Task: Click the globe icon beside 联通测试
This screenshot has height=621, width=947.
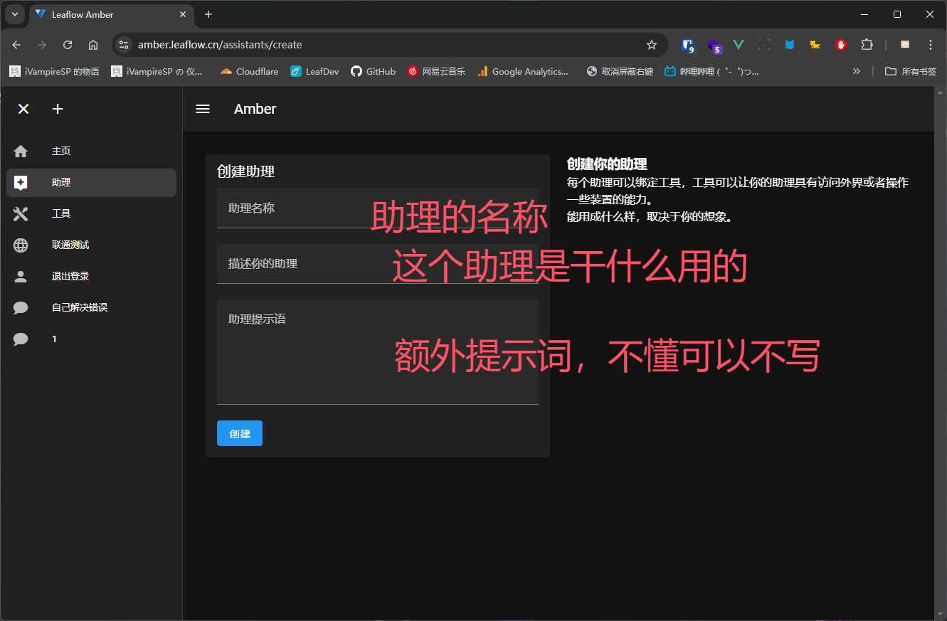Action: coord(21,245)
